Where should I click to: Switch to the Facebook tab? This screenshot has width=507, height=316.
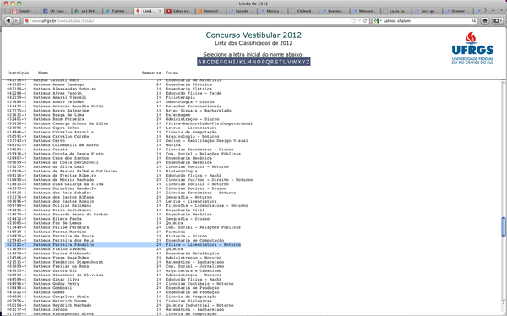point(56,11)
